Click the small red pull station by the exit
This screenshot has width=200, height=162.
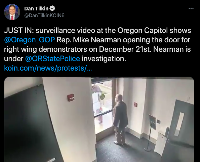coord(135,105)
